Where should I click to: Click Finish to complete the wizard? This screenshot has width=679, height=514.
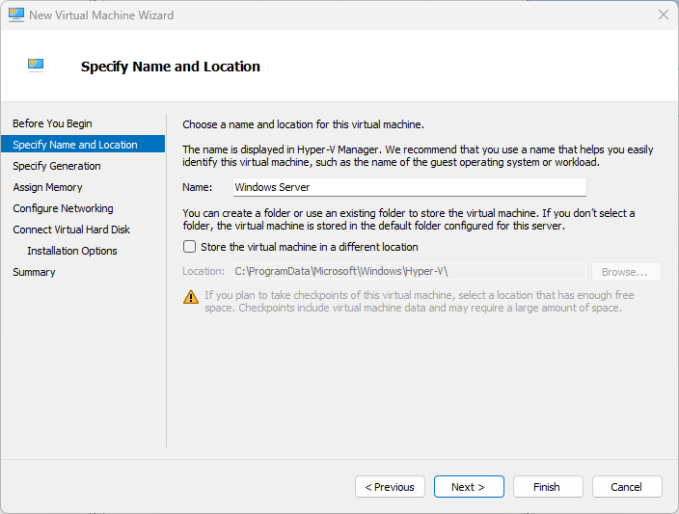click(x=548, y=487)
